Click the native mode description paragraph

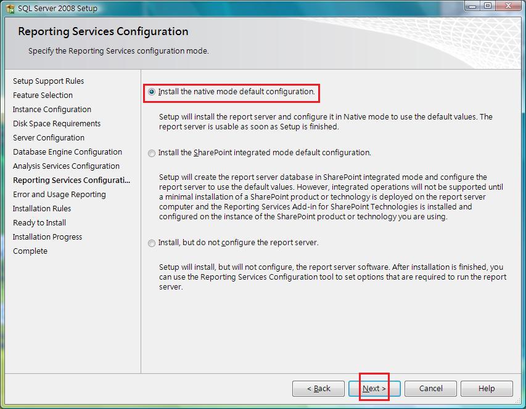point(326,121)
